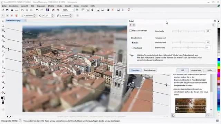
Task: Click the full-screen preview icon beside zoom
Action: point(77,10)
